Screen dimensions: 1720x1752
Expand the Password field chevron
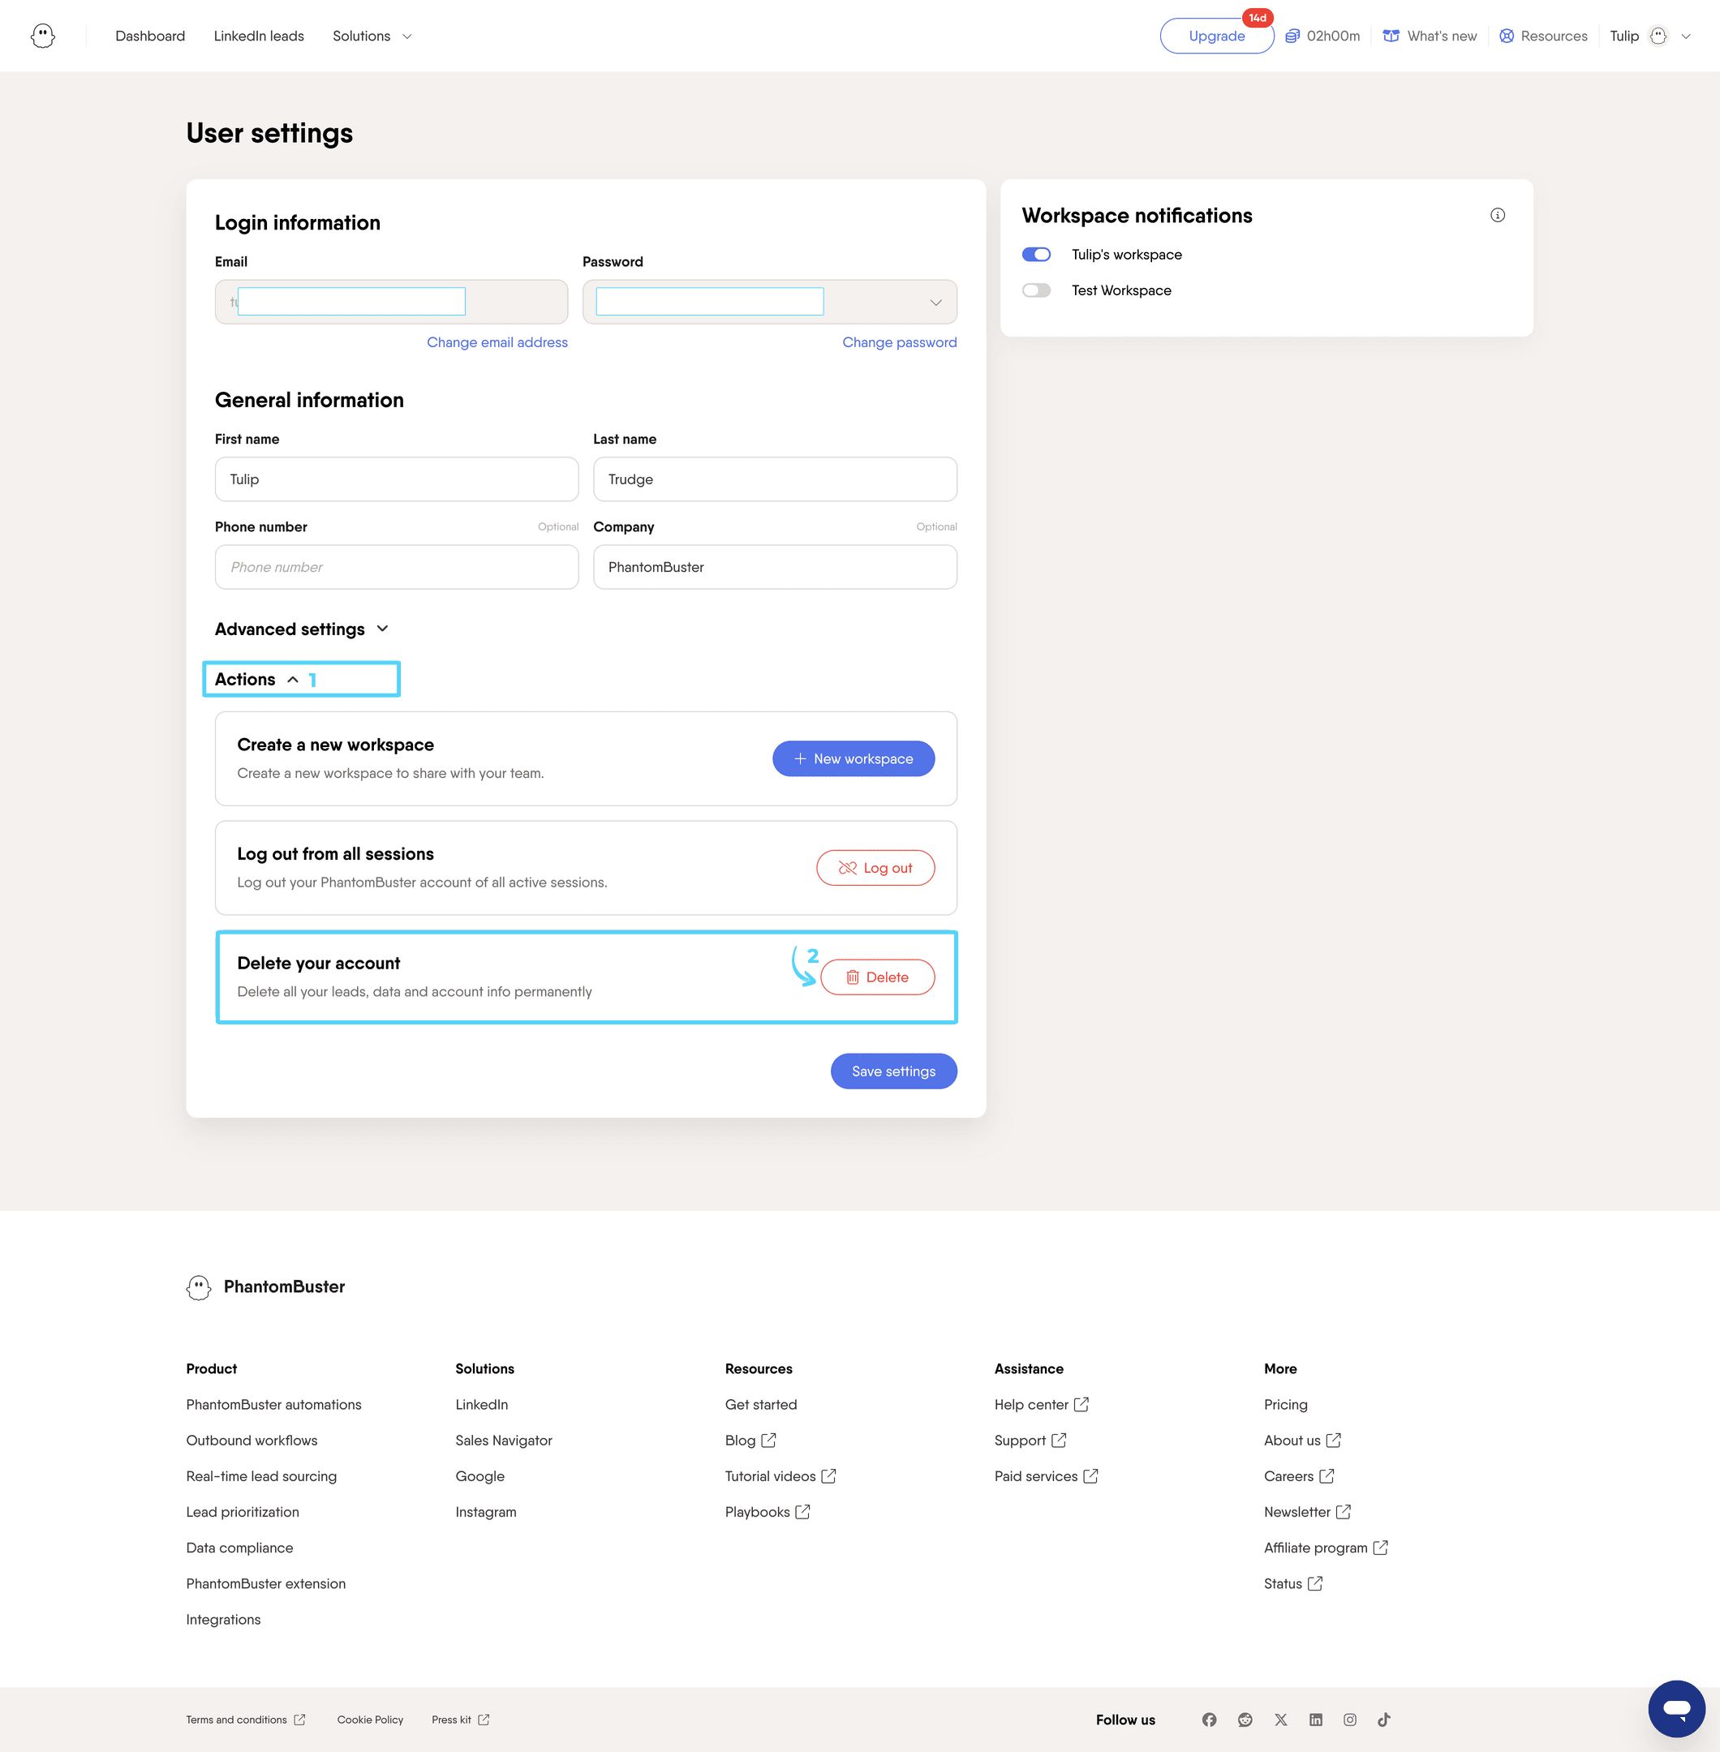point(936,303)
